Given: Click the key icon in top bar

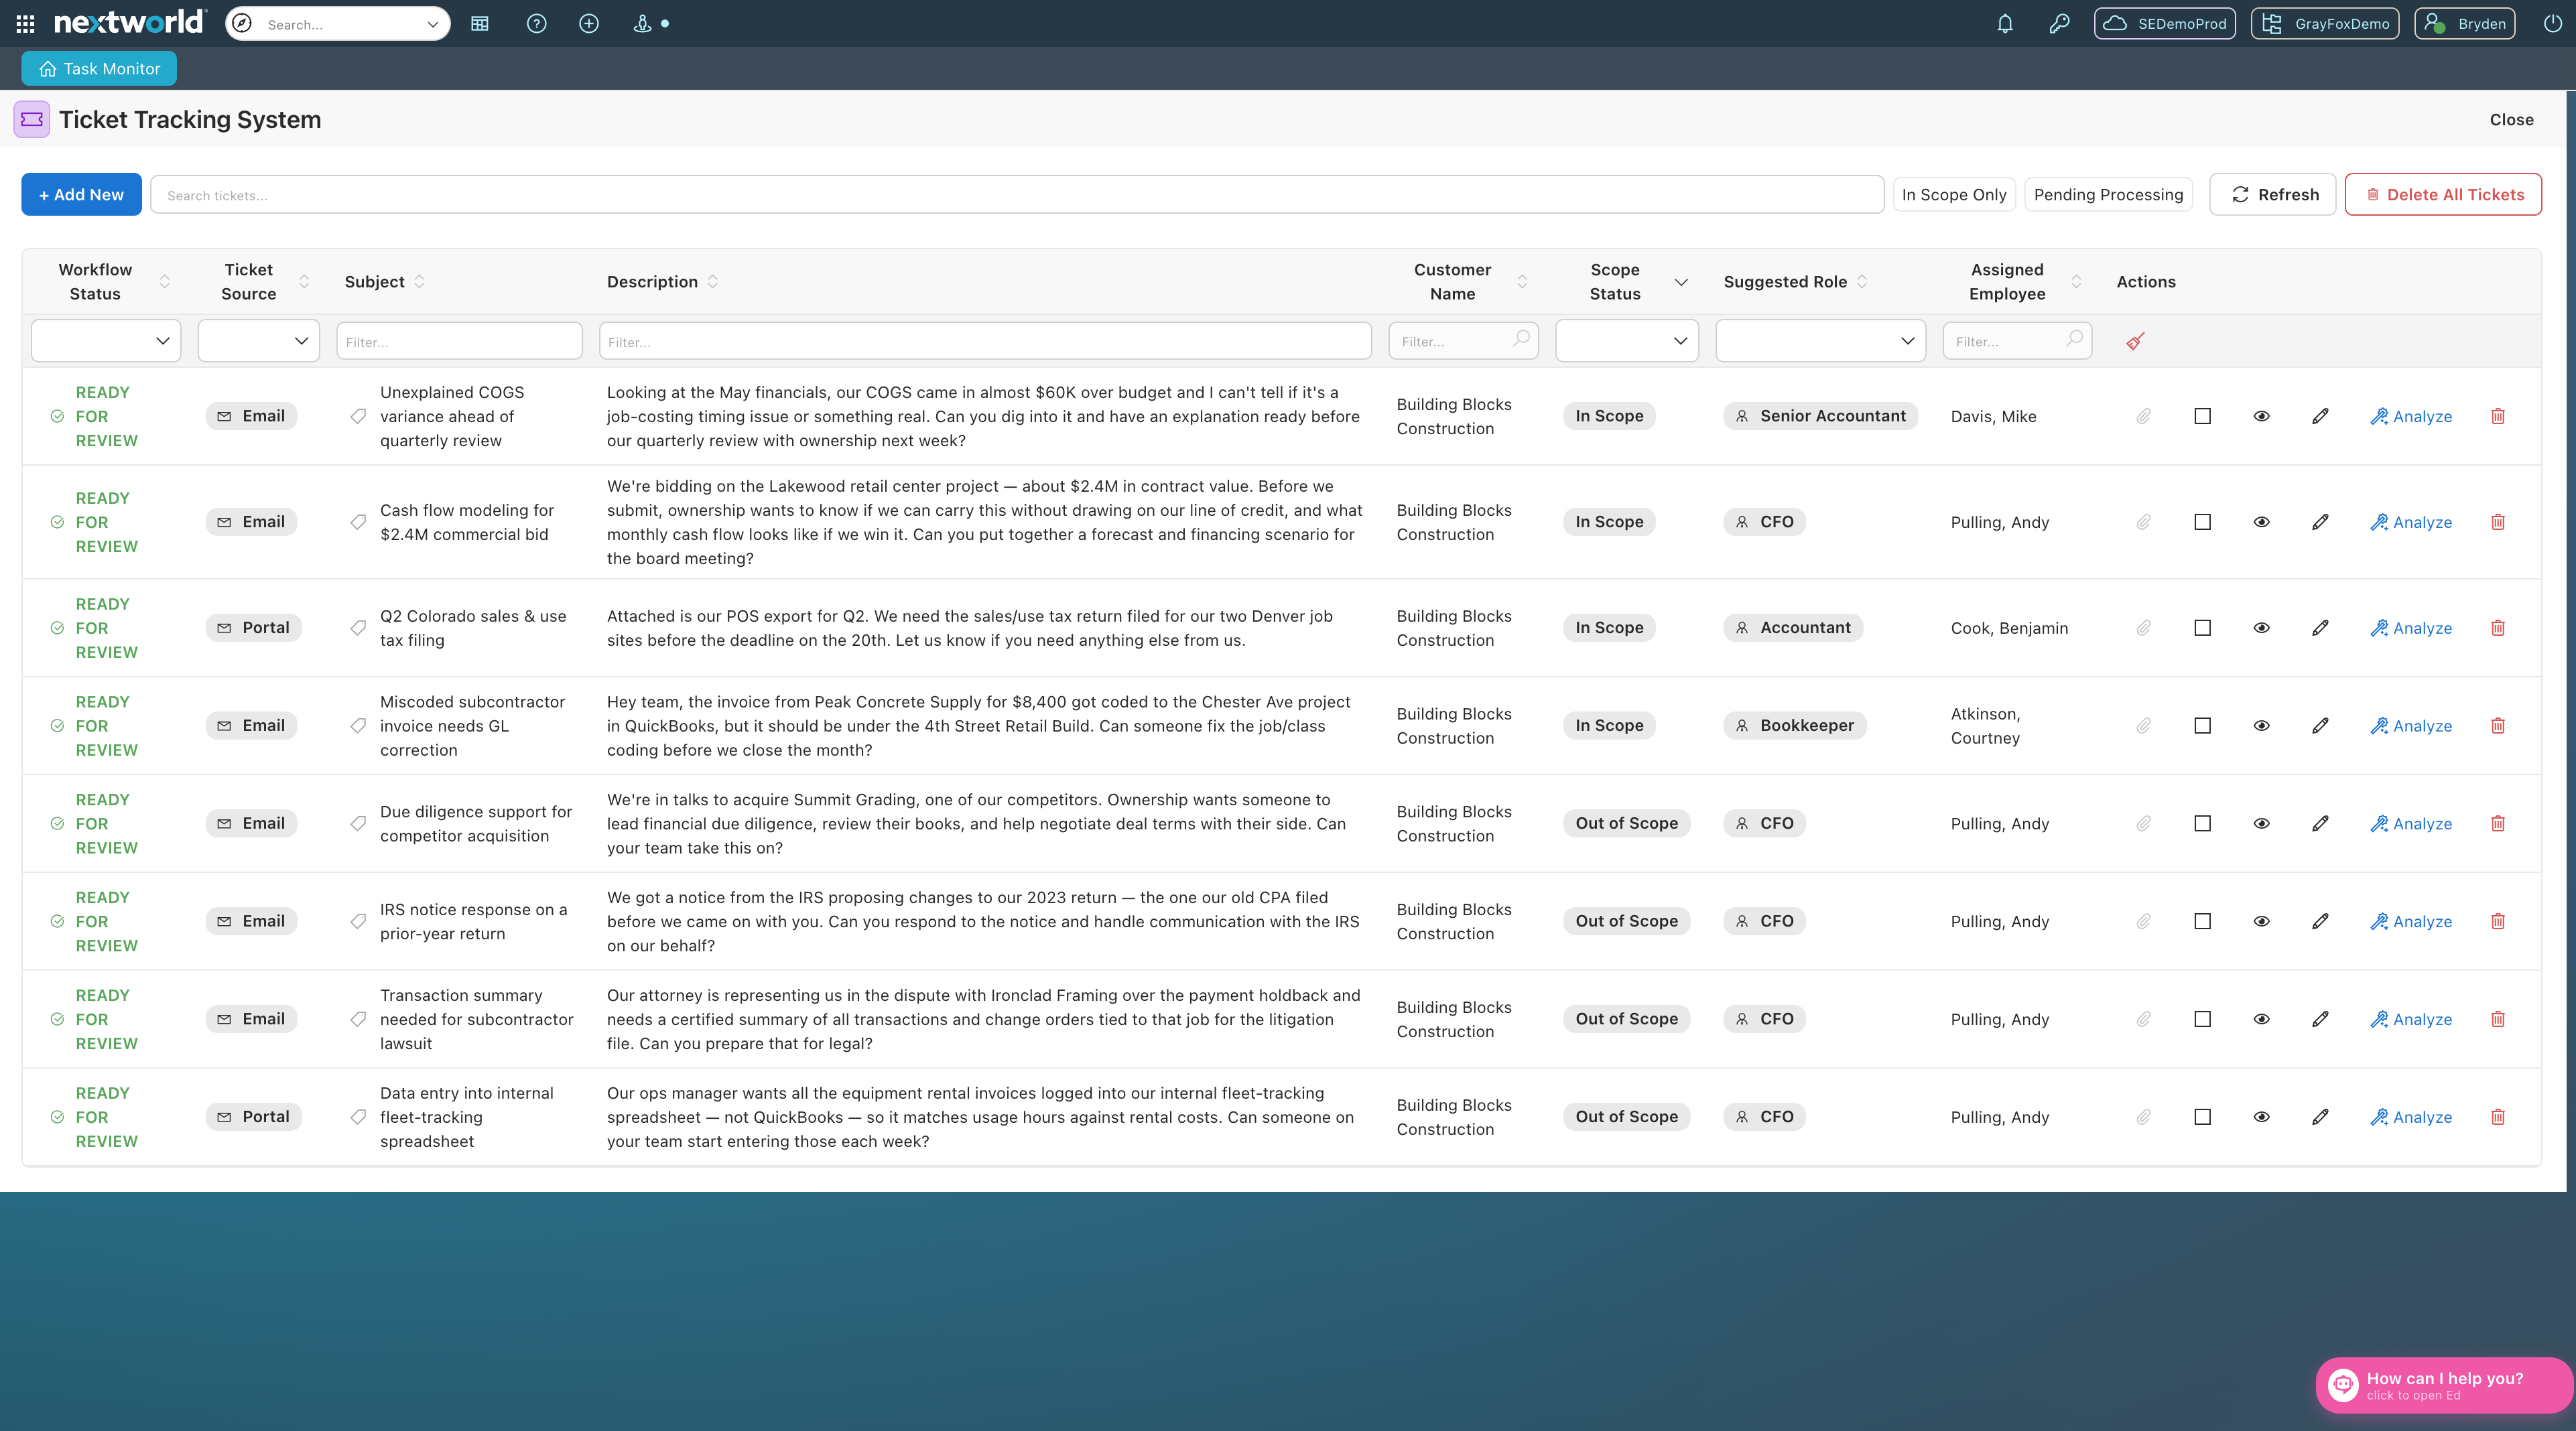Looking at the screenshot, I should [2059, 23].
